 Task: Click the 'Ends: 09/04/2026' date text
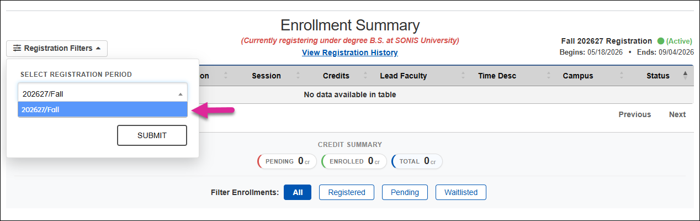[665, 52]
